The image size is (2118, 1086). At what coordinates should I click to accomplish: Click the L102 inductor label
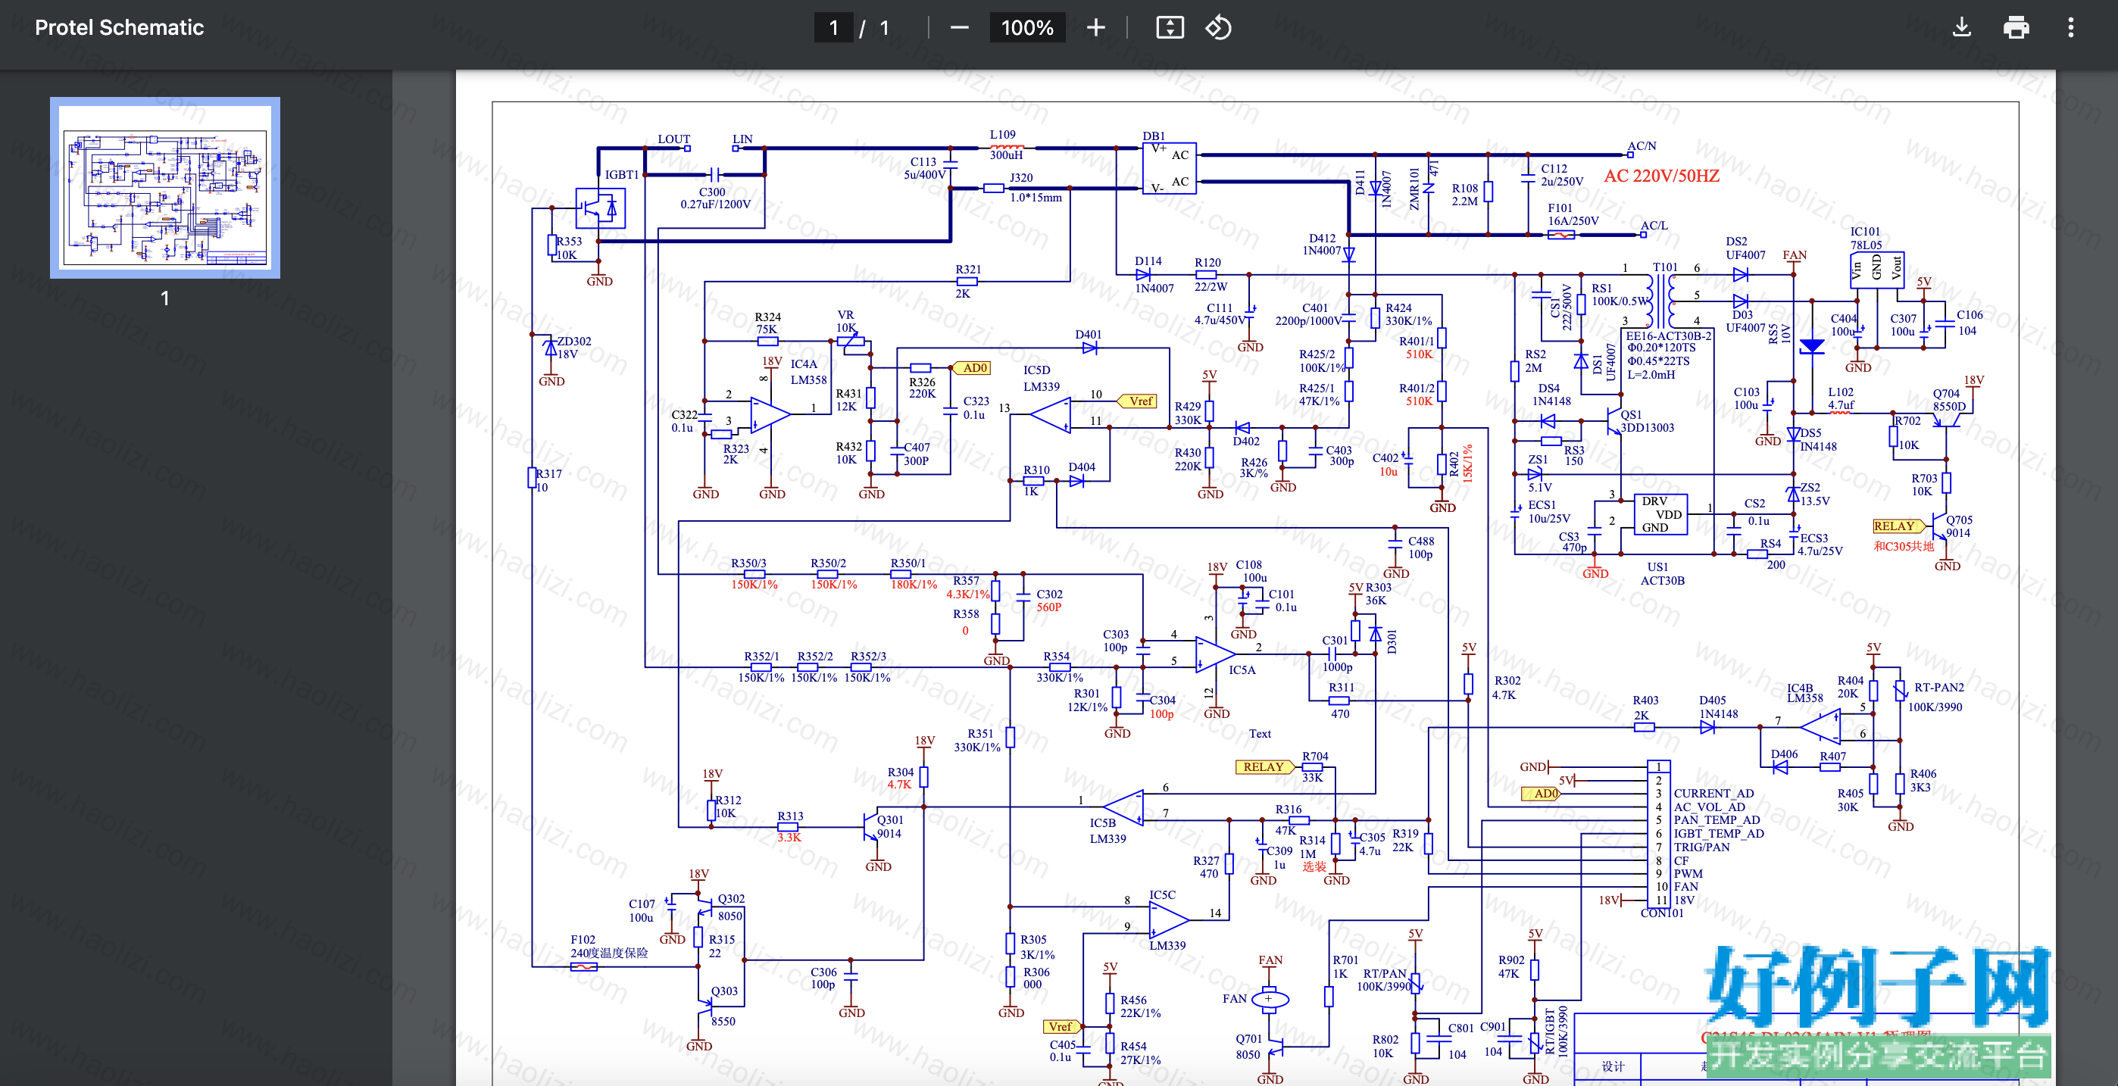point(1840,392)
